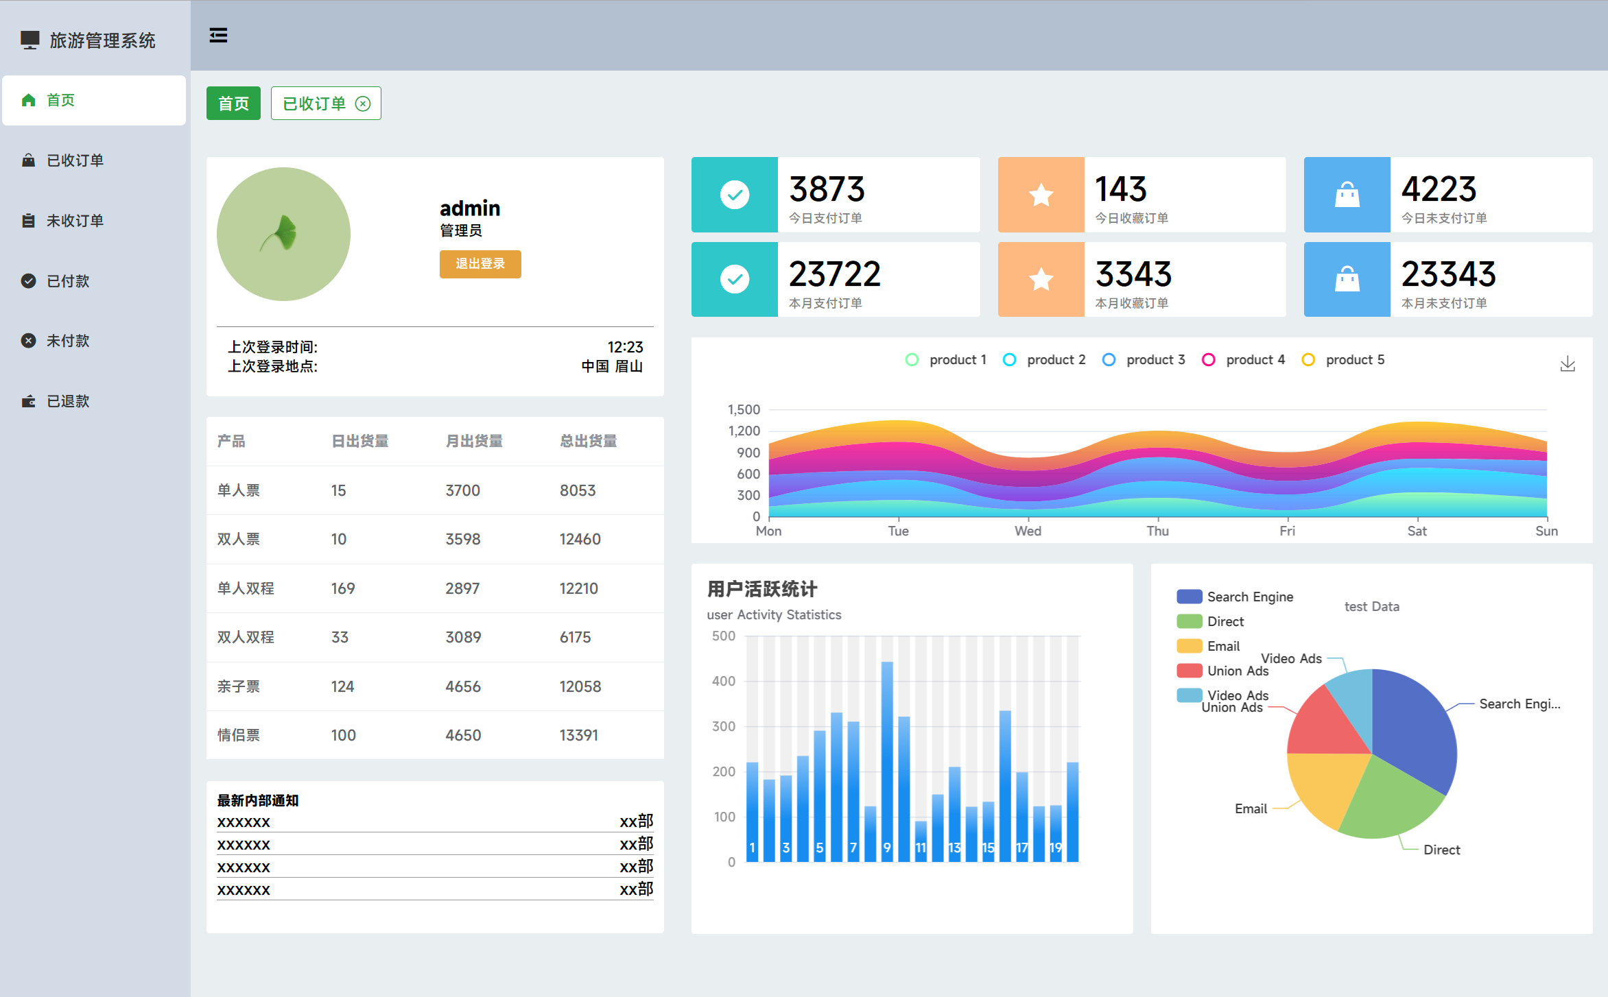The width and height of the screenshot is (1608, 997).
Task: Toggle Video Ads in pie legend
Action: point(1223,695)
